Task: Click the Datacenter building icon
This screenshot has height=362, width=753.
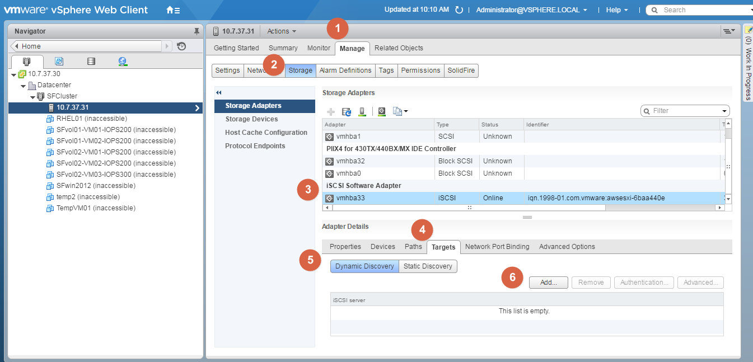Action: 32,85
